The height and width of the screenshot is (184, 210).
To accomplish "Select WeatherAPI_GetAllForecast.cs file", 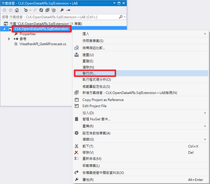I will tap(43, 44).
